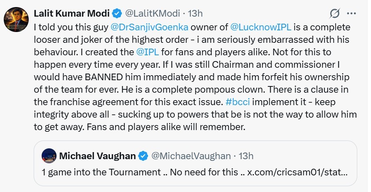Click the Michael Vaughan display name
Viewport: 371px width, 192px height.
point(98,156)
